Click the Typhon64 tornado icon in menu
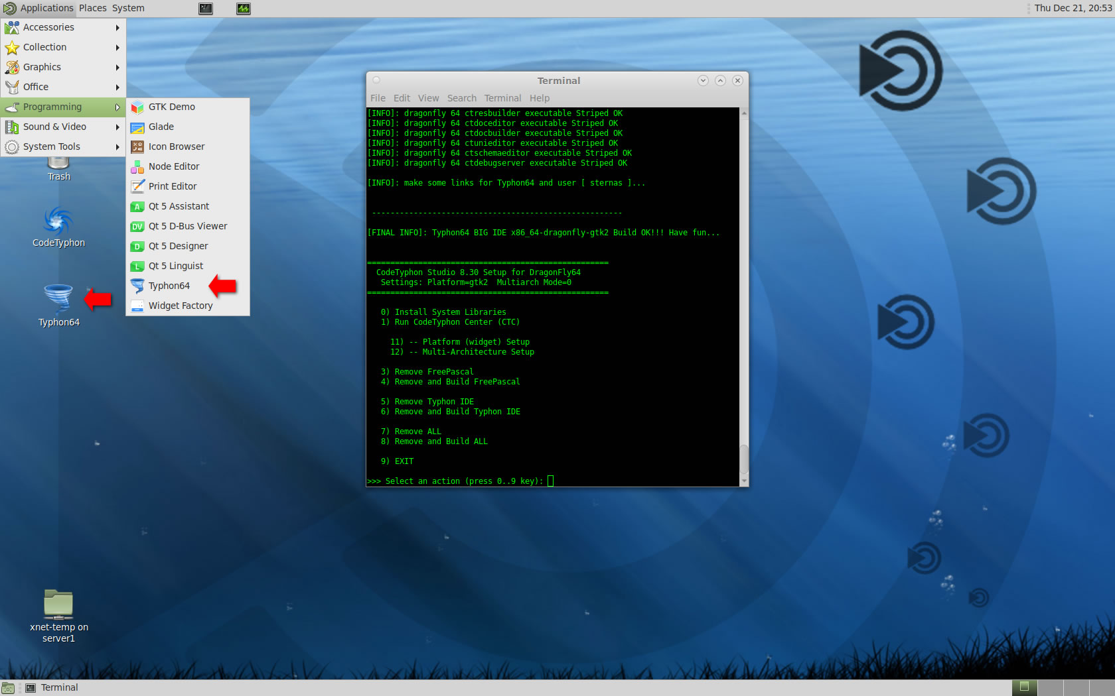 [x=137, y=286]
